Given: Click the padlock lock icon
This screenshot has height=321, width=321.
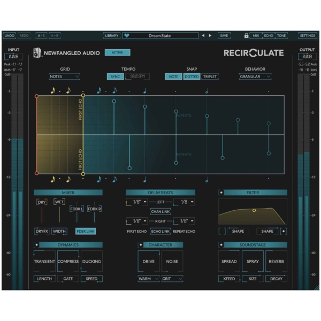Looking at the screenshot, I should [x=246, y=35].
